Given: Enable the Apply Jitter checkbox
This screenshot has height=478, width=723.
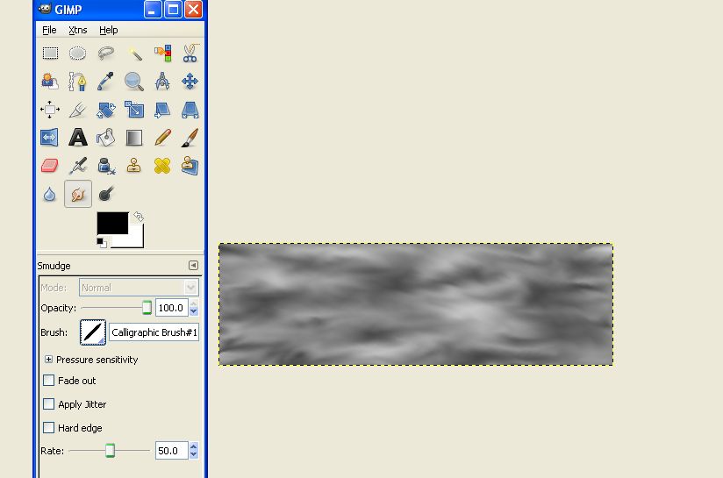Looking at the screenshot, I should 48,403.
